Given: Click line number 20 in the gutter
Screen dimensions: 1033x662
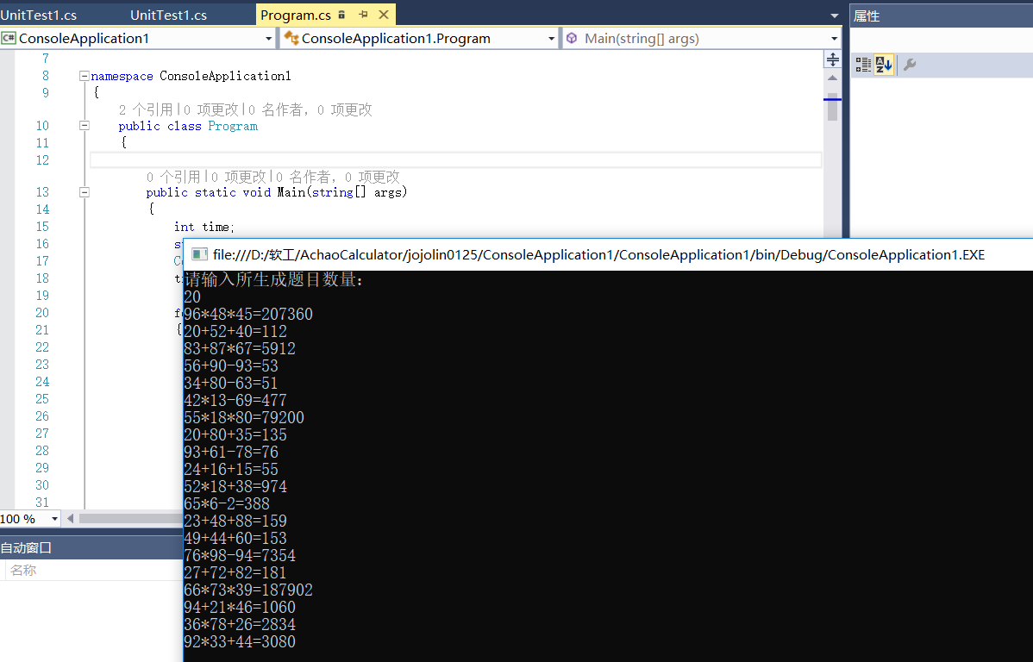Looking at the screenshot, I should click(x=42, y=312).
